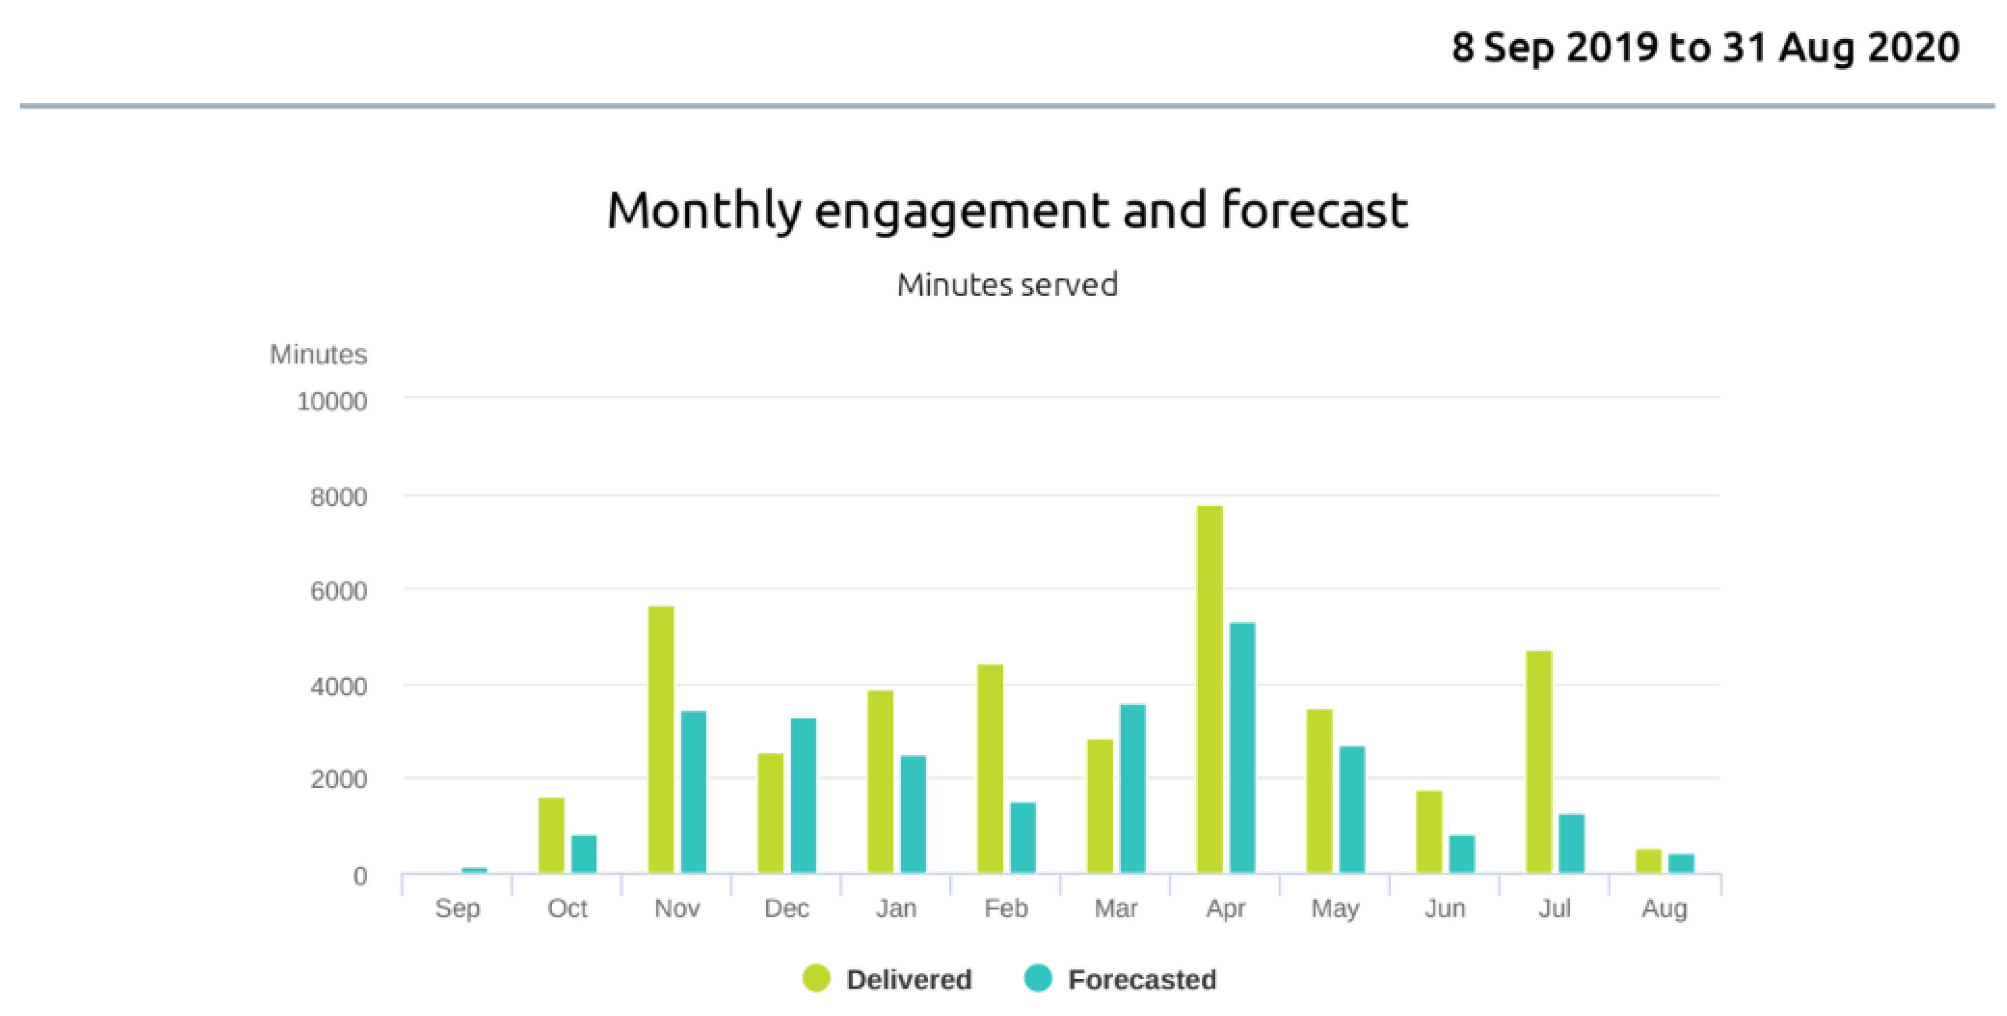This screenshot has width=2007, height=1016.
Task: Select the November Forecasted bar
Action: coord(693,791)
